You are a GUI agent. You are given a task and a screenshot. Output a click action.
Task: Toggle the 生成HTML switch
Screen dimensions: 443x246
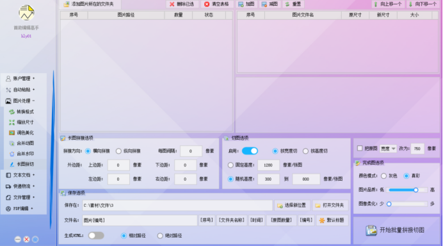coord(96,236)
